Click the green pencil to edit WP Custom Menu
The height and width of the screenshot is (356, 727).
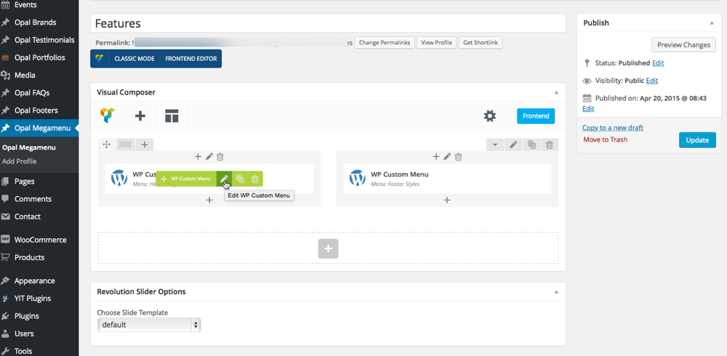point(225,179)
